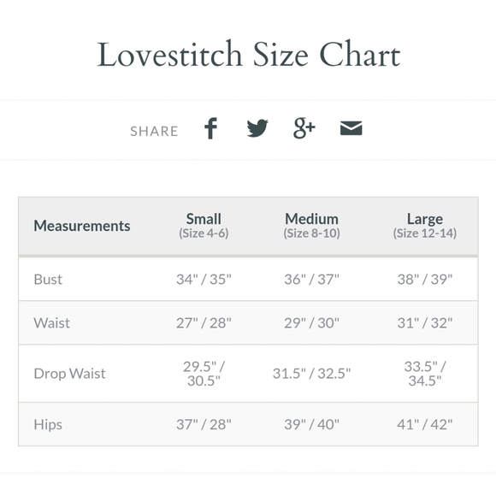Image resolution: width=496 pixels, height=496 pixels.
Task: Share the chart on Facebook
Action: (210, 128)
